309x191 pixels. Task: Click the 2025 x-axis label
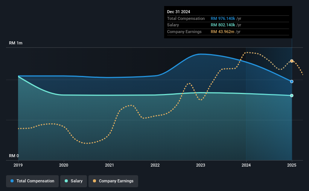click(x=292, y=165)
